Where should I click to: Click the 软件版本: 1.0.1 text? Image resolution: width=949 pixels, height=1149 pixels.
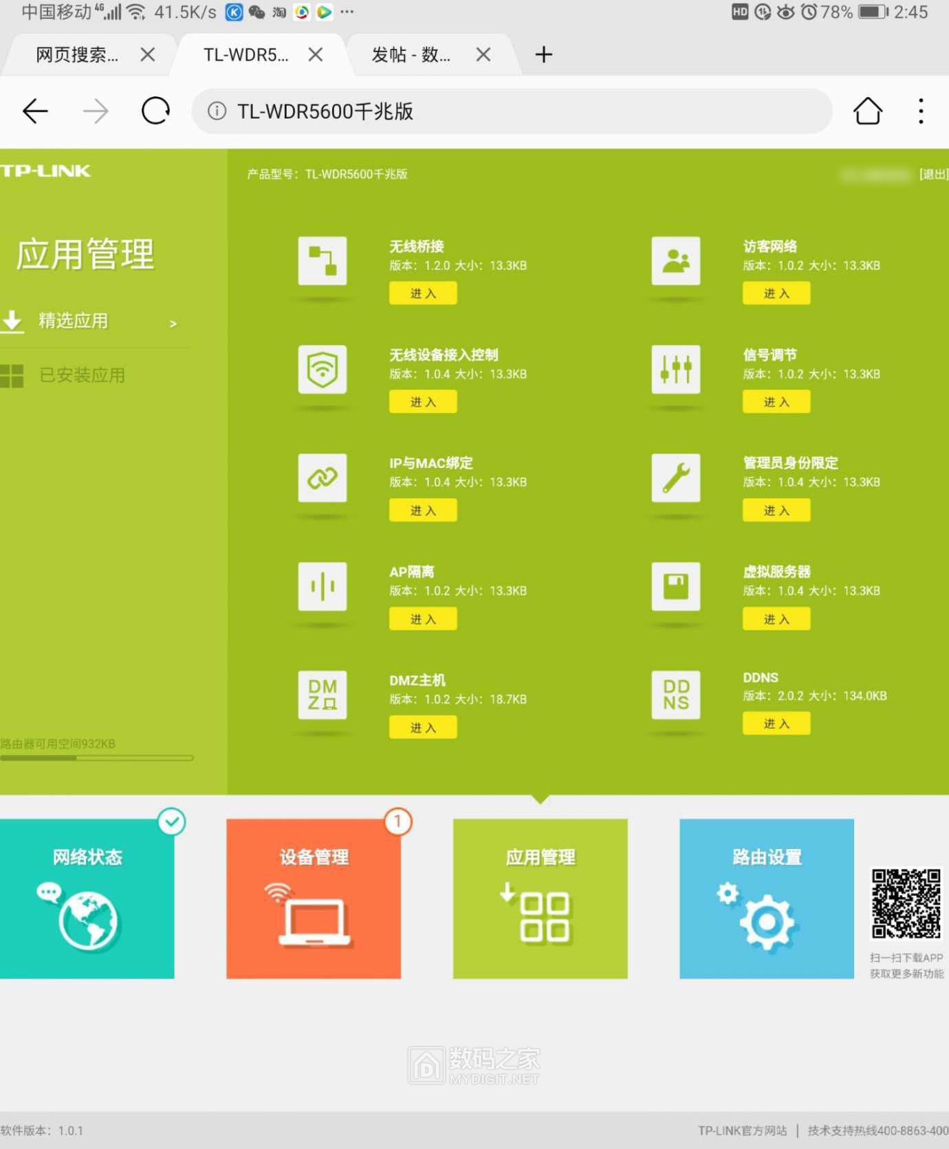click(x=41, y=1130)
